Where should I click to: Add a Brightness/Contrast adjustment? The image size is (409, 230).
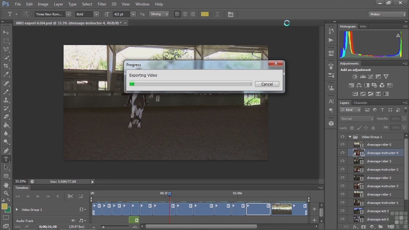tap(355, 76)
